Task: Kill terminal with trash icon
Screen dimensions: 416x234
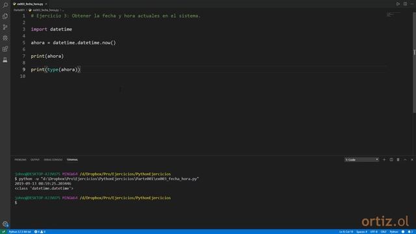Action: click(x=398, y=160)
